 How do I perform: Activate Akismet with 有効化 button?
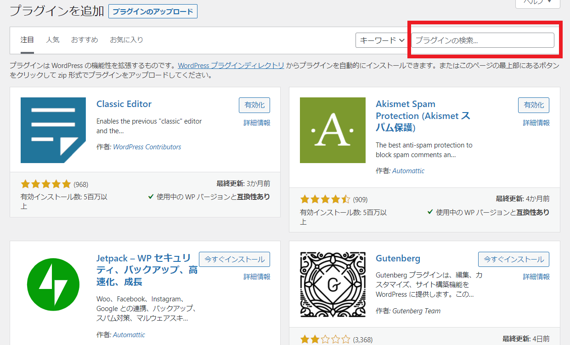pyautogui.click(x=534, y=105)
